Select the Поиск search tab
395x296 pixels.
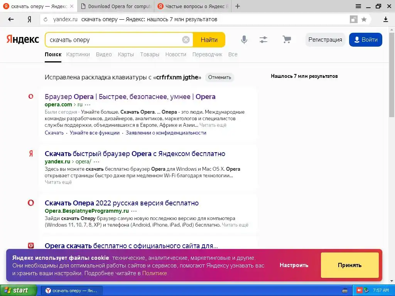coord(53,54)
